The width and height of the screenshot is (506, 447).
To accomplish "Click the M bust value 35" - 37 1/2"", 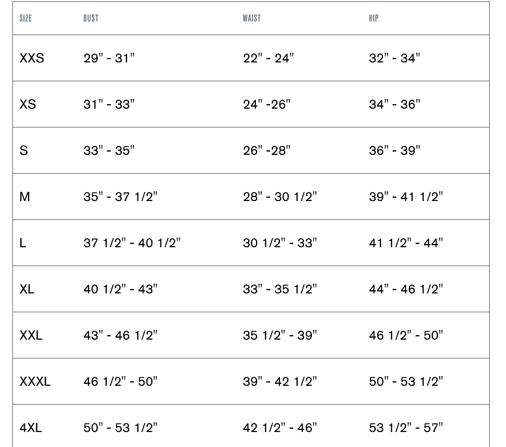I will pyautogui.click(x=120, y=196).
